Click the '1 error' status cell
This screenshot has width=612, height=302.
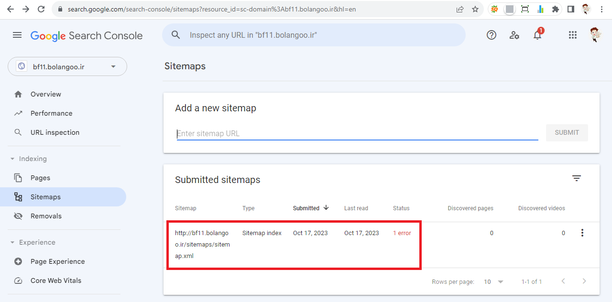[402, 233]
